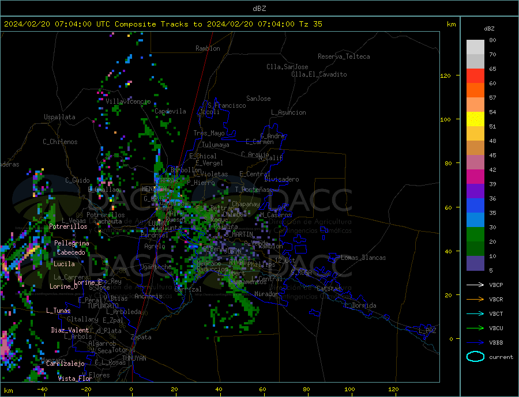
Task: Select the dark green 20-10 dBZ swatch
Action: [x=476, y=249]
